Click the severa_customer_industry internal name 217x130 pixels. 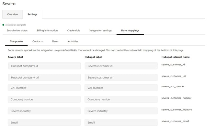tap(177, 110)
